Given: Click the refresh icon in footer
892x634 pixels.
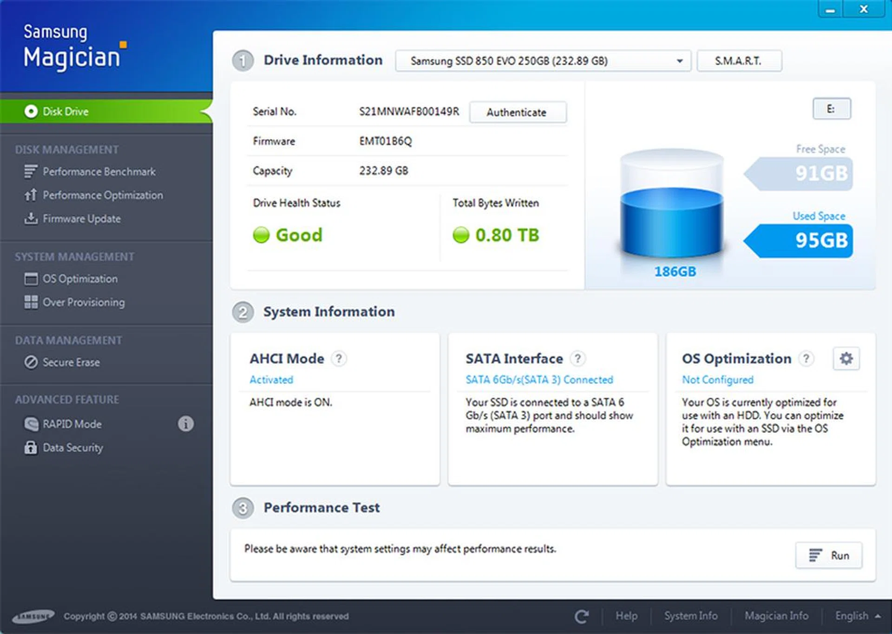Looking at the screenshot, I should pos(581,616).
